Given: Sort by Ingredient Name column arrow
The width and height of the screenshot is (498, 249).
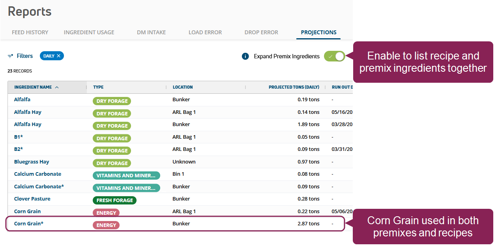Looking at the screenshot, I should coord(57,87).
